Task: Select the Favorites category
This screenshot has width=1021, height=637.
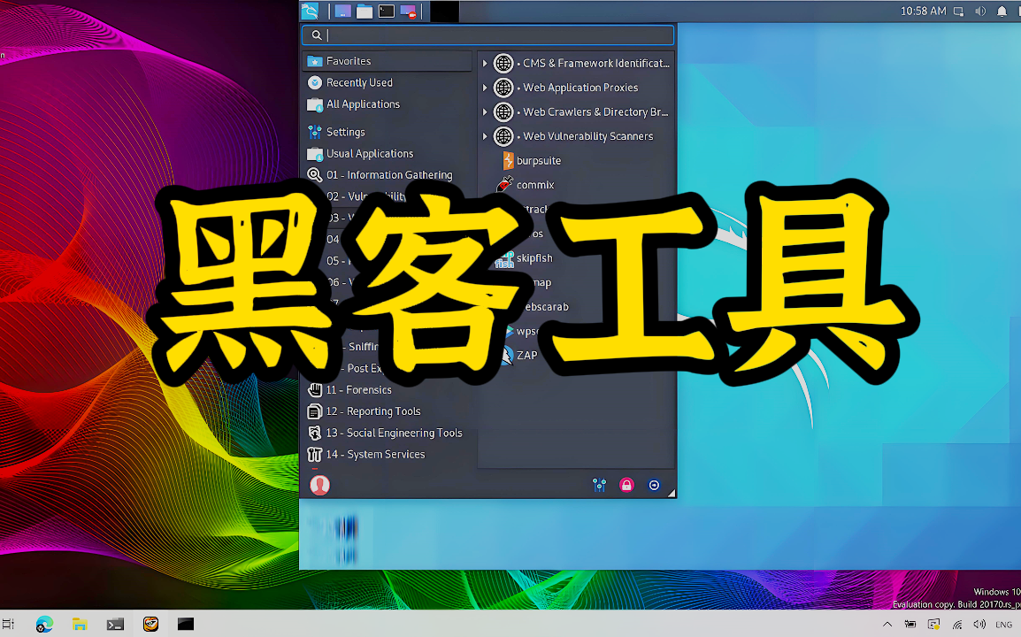Action: (x=388, y=60)
